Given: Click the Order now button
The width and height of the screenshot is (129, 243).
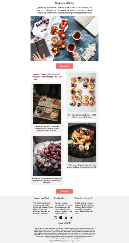Looking at the screenshot, I should (64, 66).
